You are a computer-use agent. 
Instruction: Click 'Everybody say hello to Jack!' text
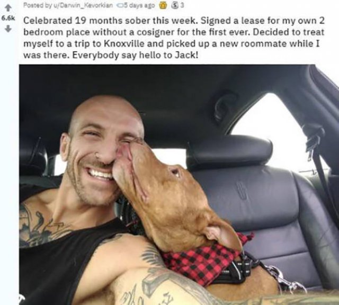135,56
